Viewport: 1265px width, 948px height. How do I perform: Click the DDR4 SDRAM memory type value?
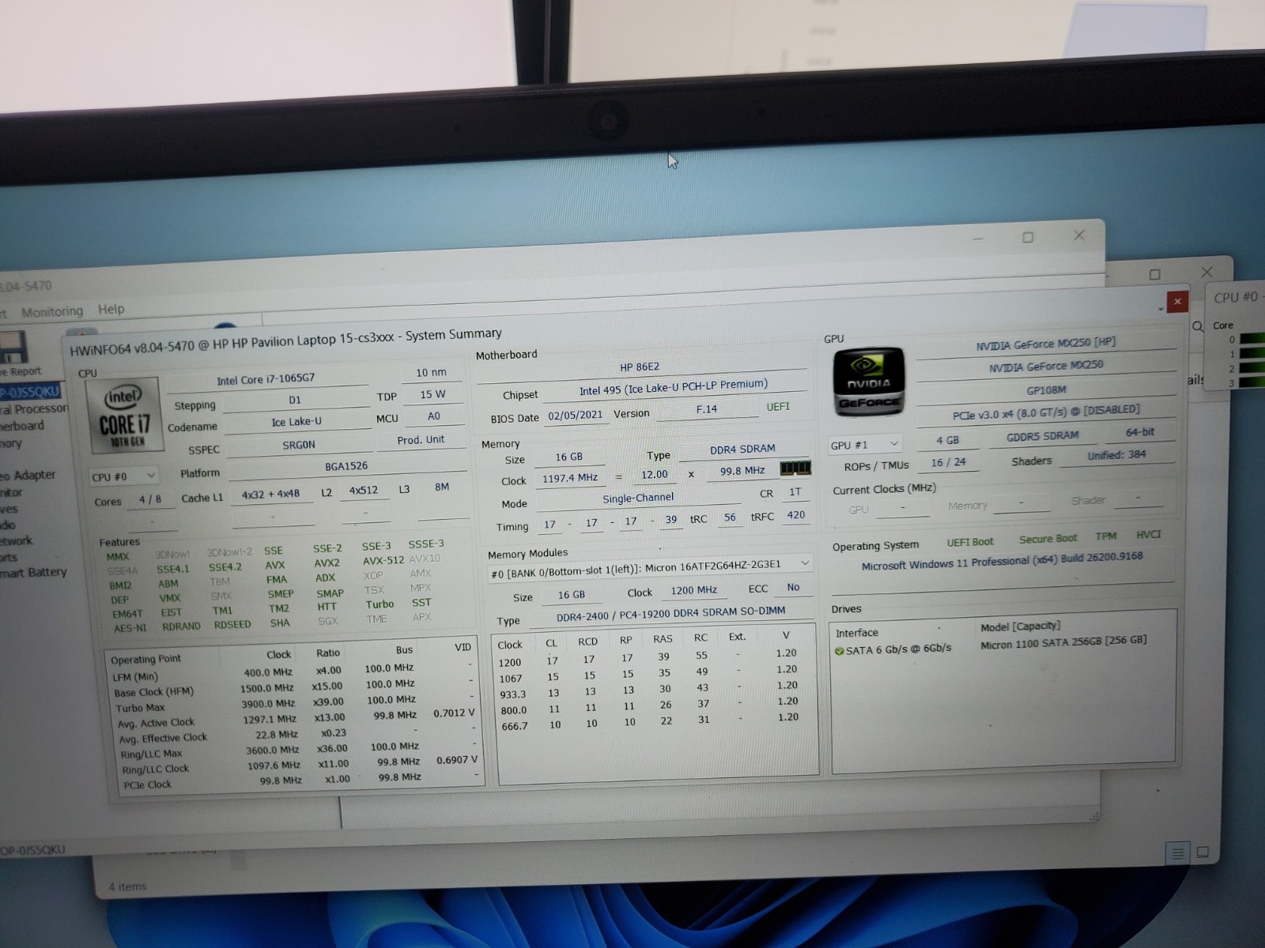point(742,449)
